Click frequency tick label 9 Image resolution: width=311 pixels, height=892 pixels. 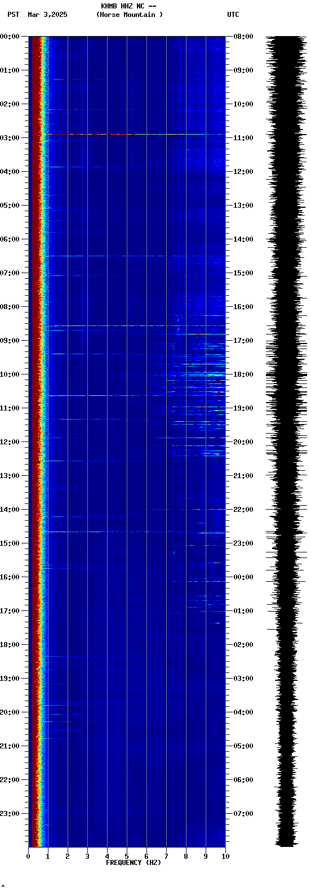pyautogui.click(x=206, y=857)
